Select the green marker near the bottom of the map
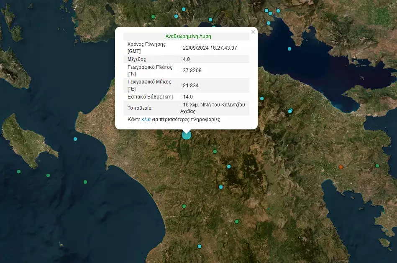The image size is (397, 263). [237, 221]
